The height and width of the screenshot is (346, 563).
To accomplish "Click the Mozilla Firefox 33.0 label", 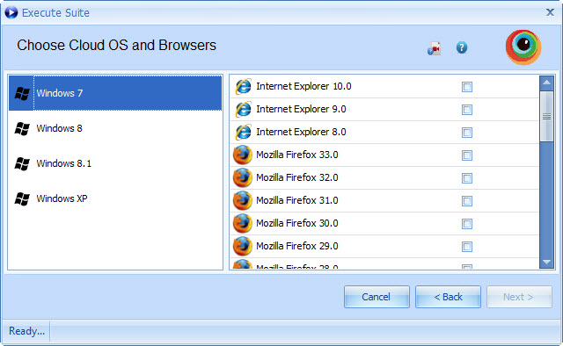I will coord(297,155).
